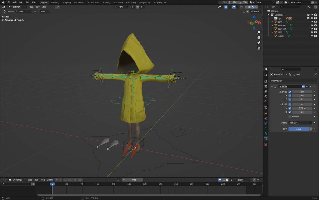Open the Texture properties tab icon

pyautogui.click(x=266, y=145)
